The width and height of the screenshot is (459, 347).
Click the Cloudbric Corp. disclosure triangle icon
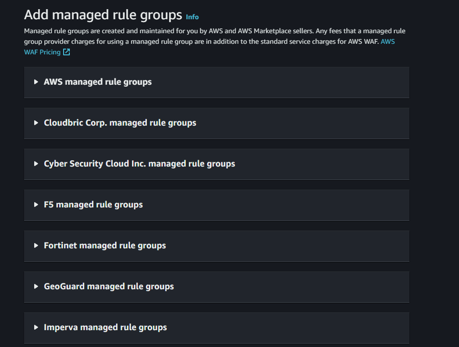click(x=36, y=123)
